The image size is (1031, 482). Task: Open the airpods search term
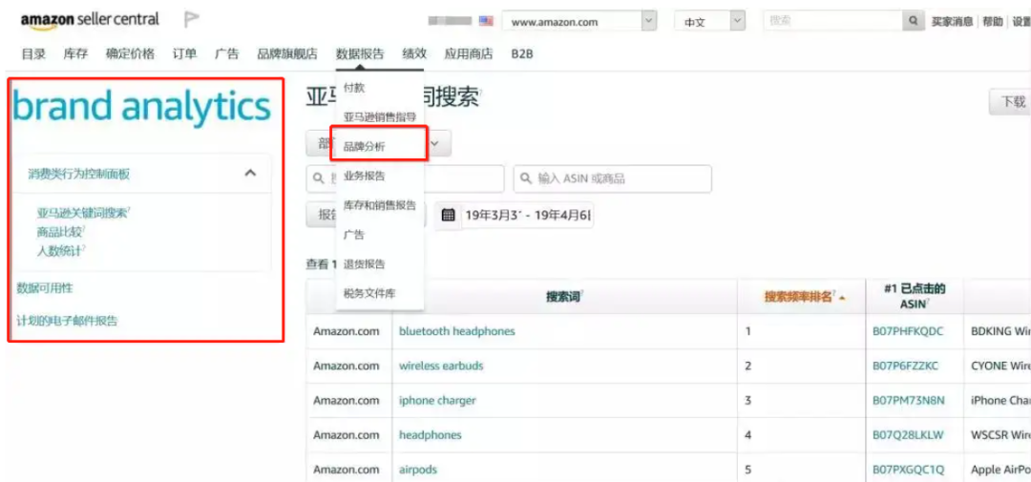(418, 471)
